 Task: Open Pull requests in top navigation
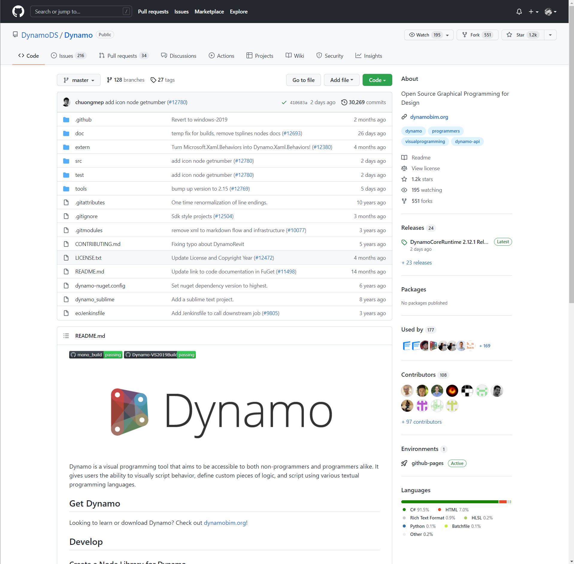point(153,11)
